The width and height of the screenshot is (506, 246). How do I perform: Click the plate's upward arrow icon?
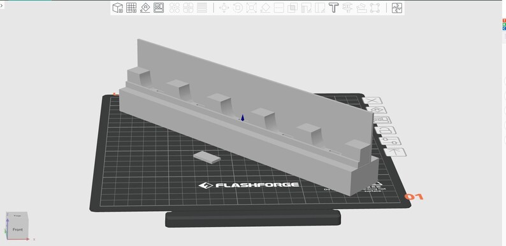pyautogui.click(x=396, y=152)
